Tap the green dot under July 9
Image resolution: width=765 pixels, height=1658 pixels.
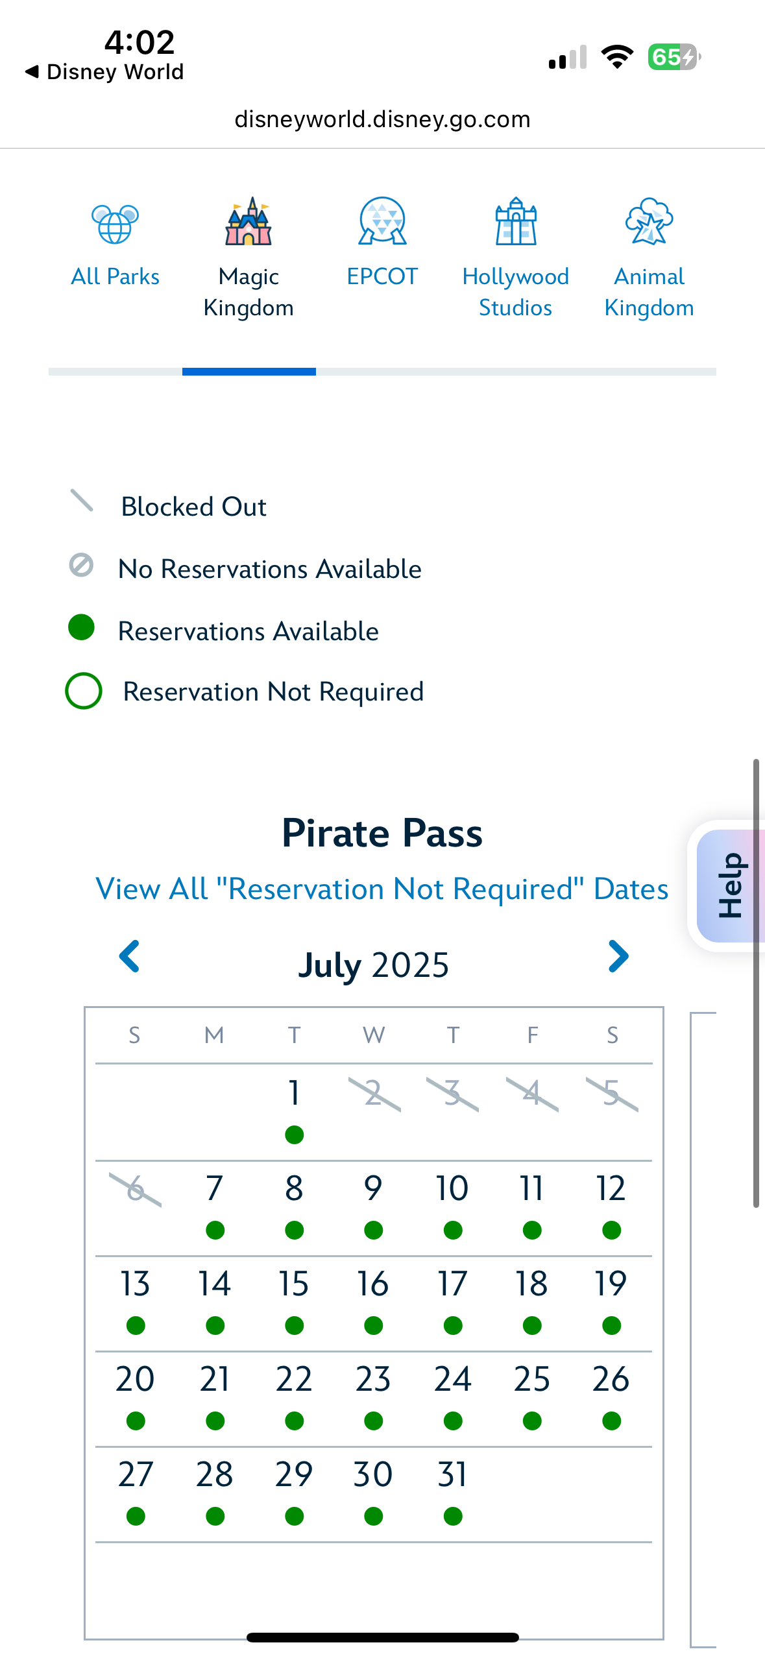[374, 1230]
